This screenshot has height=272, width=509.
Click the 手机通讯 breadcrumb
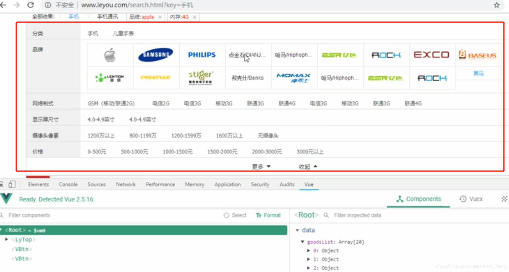pyautogui.click(x=107, y=17)
